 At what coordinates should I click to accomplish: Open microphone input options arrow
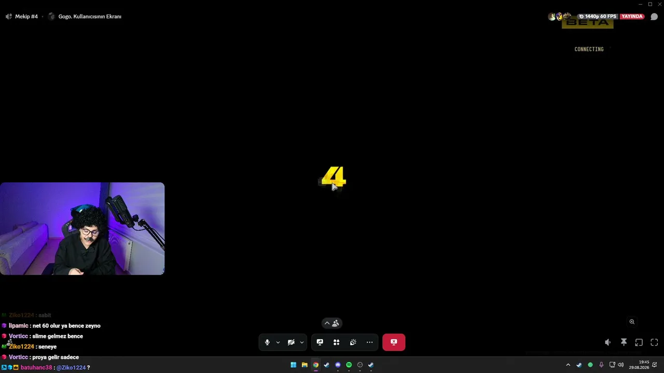tap(278, 342)
